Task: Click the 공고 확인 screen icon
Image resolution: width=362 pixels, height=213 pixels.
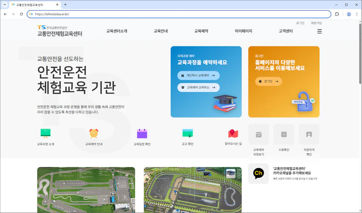Action: tap(187, 133)
